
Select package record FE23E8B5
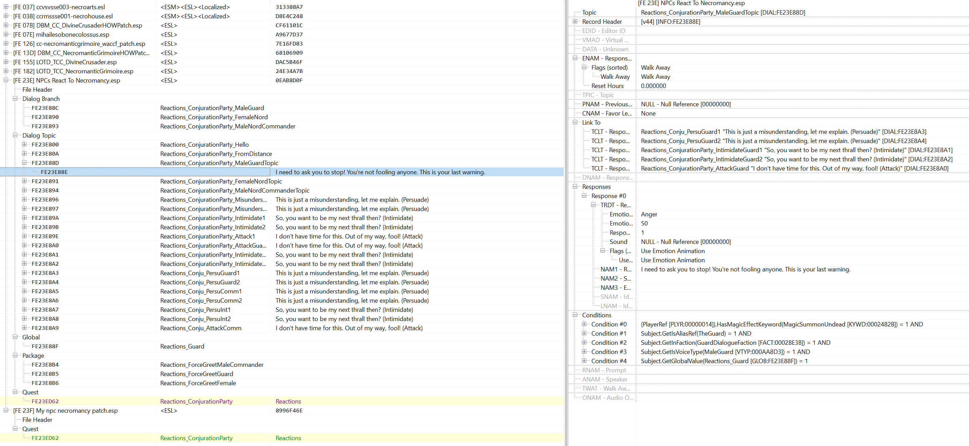(45, 374)
